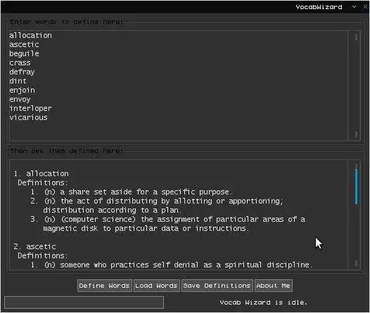
Task: Click definition "a share set aside for a specific purpose"
Action: (x=146, y=192)
